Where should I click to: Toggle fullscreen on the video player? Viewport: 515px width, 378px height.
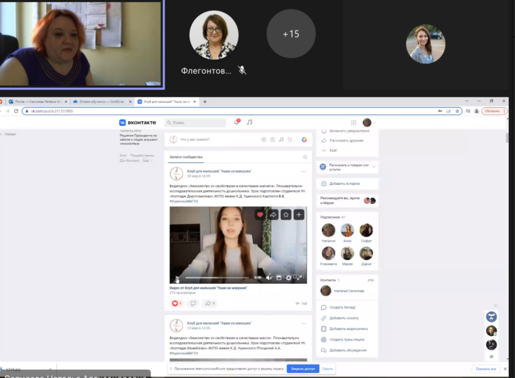[x=299, y=277]
